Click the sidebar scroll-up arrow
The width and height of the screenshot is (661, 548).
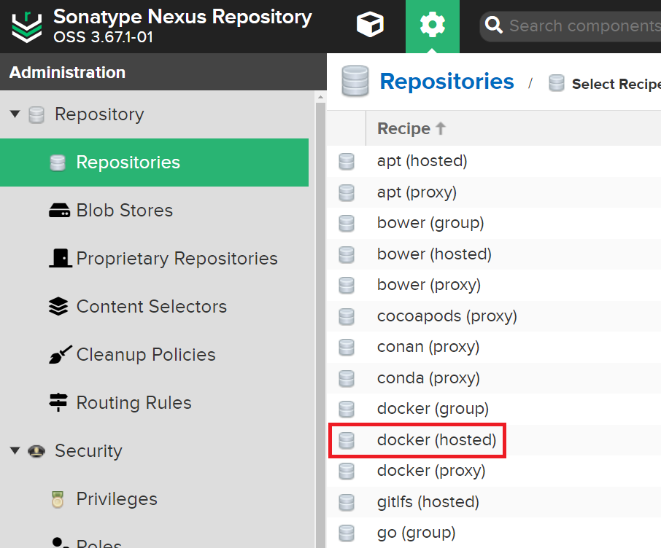[x=320, y=97]
